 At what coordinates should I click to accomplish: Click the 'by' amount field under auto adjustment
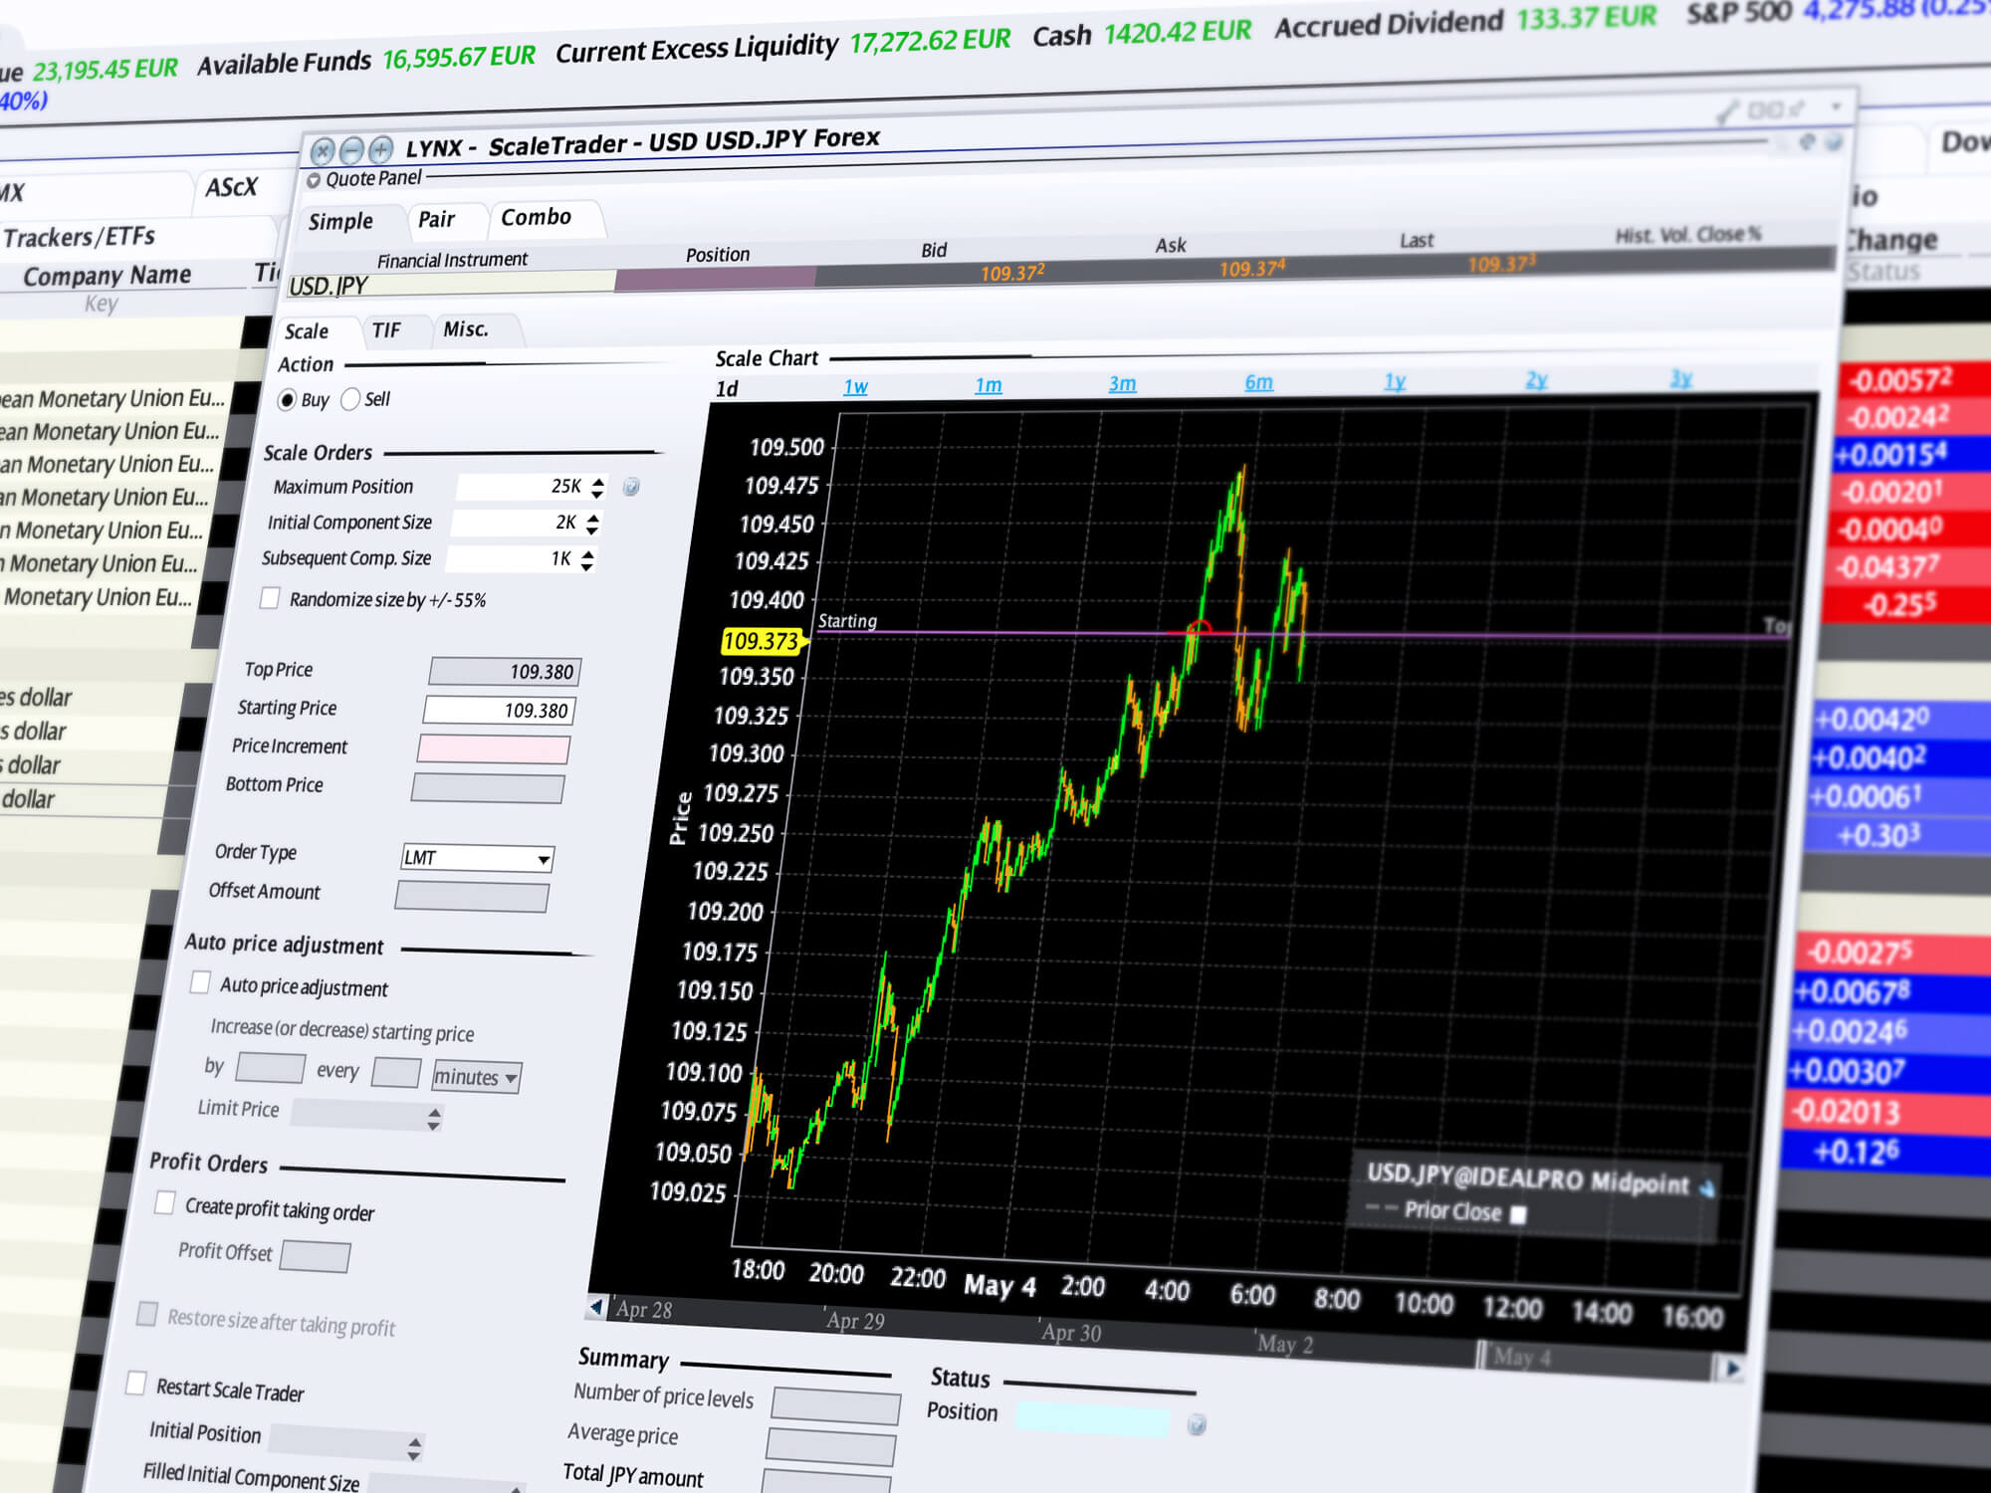click(x=270, y=1067)
